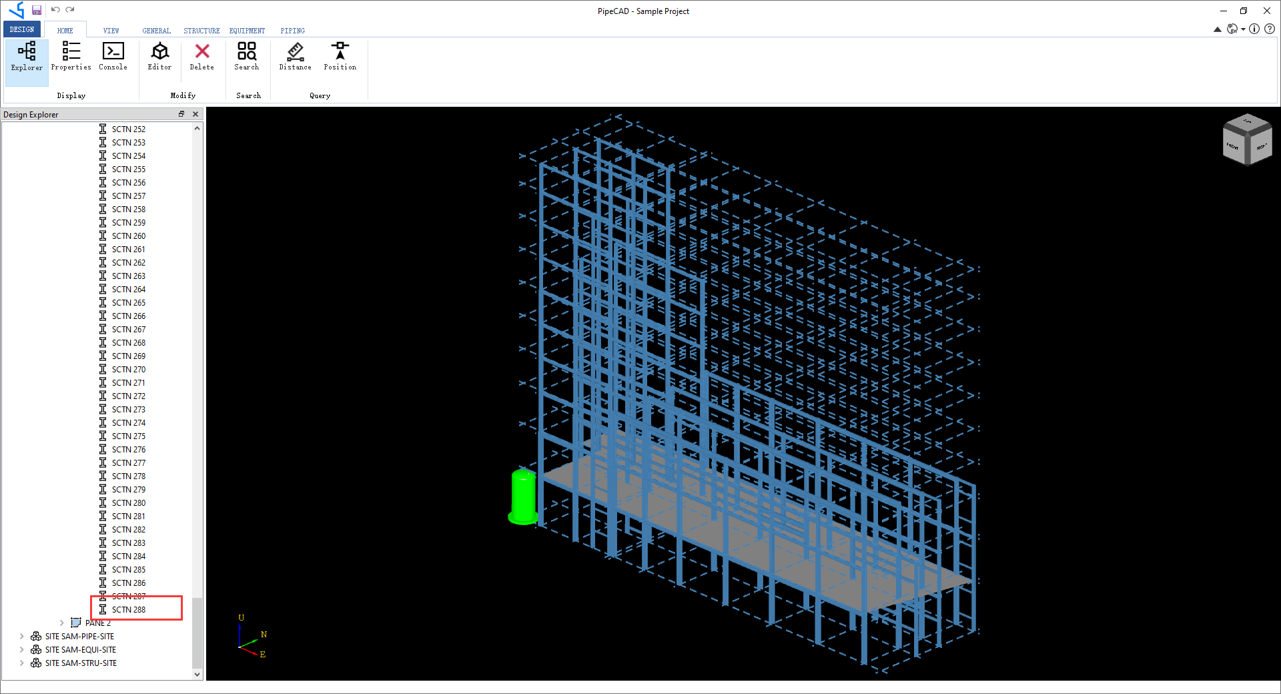This screenshot has width=1281, height=694.
Task: Expand the SITE SAM-PIPE-SITE node
Action: [22, 636]
